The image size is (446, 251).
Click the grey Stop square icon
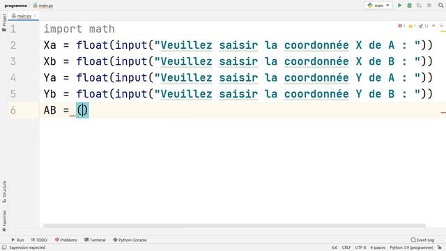(429, 5)
